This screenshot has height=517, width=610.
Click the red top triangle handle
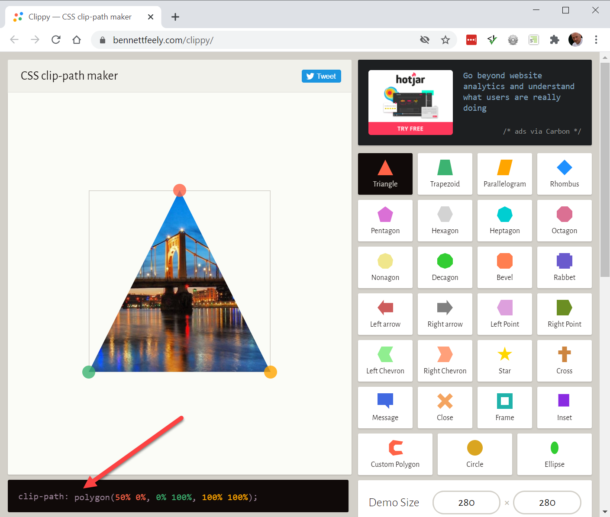tap(180, 190)
